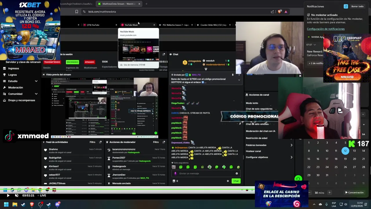Click the microphone icon in system tray
This screenshot has width=371, height=209.
click(327, 204)
